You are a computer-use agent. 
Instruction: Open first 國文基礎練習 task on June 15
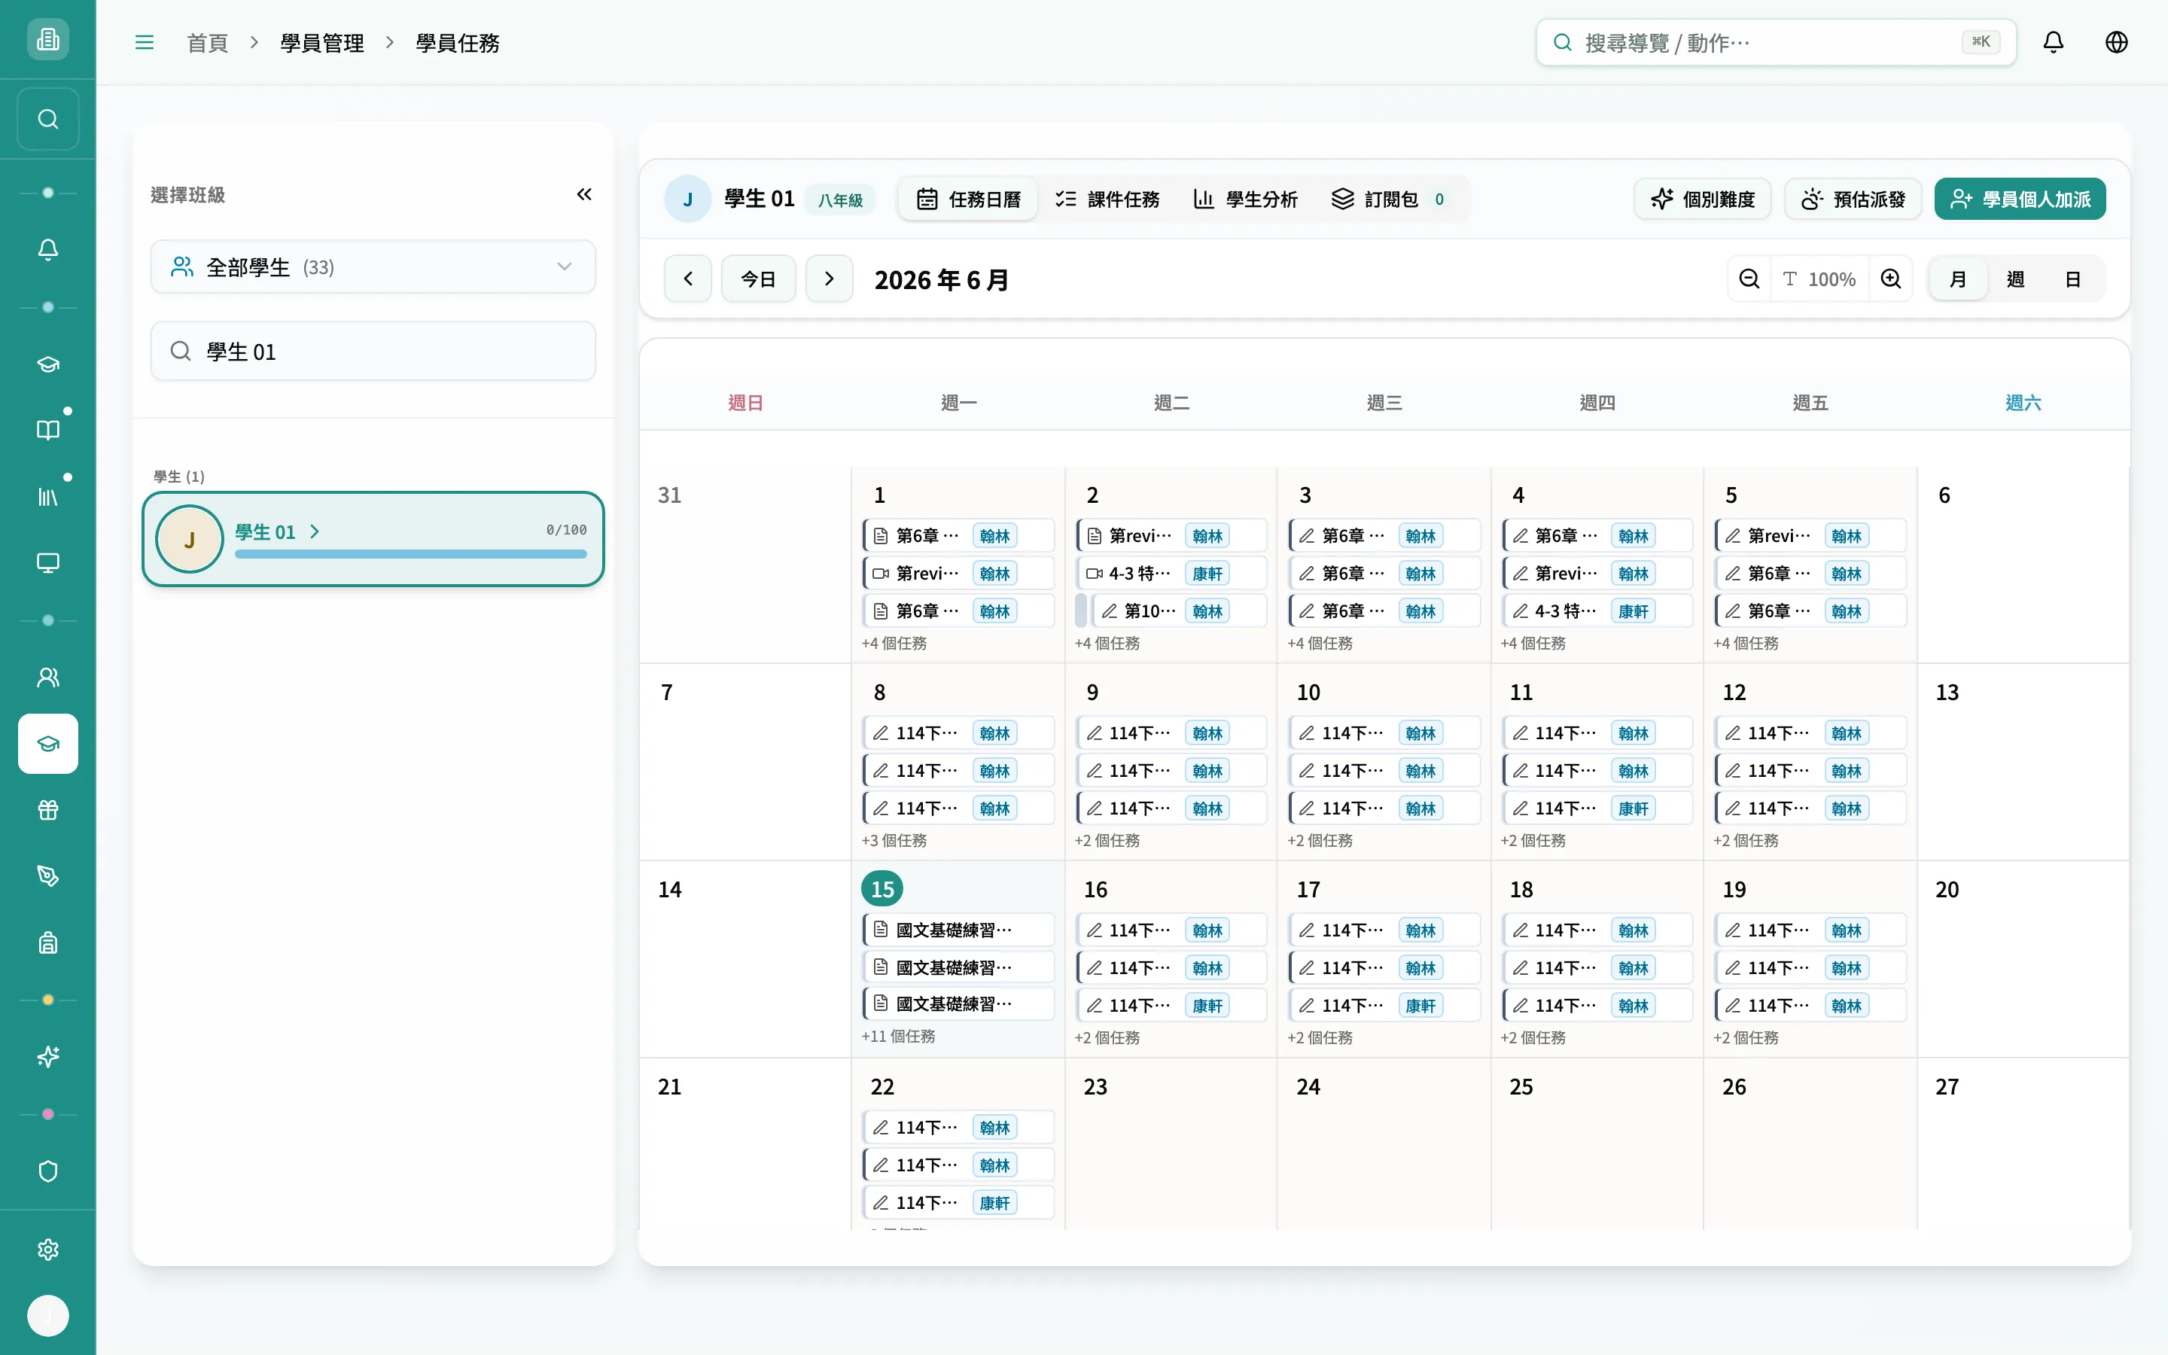click(958, 930)
